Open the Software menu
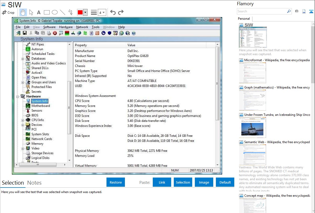The width and height of the screenshot is (315, 213). pos(49,27)
